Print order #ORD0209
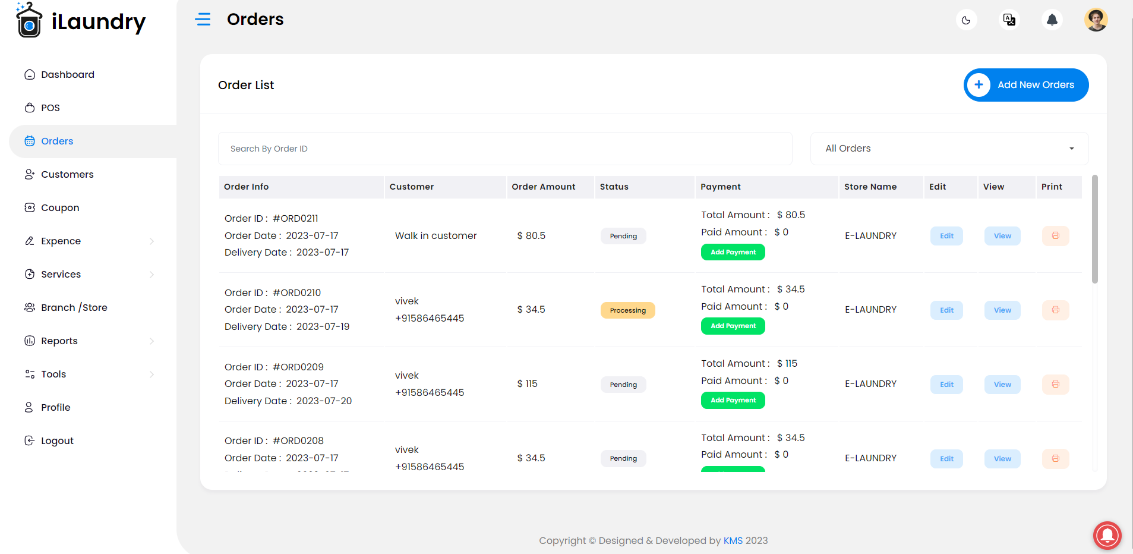 pos(1055,385)
